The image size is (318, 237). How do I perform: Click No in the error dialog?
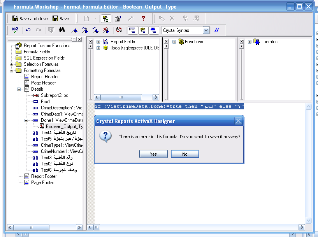[x=185, y=154]
